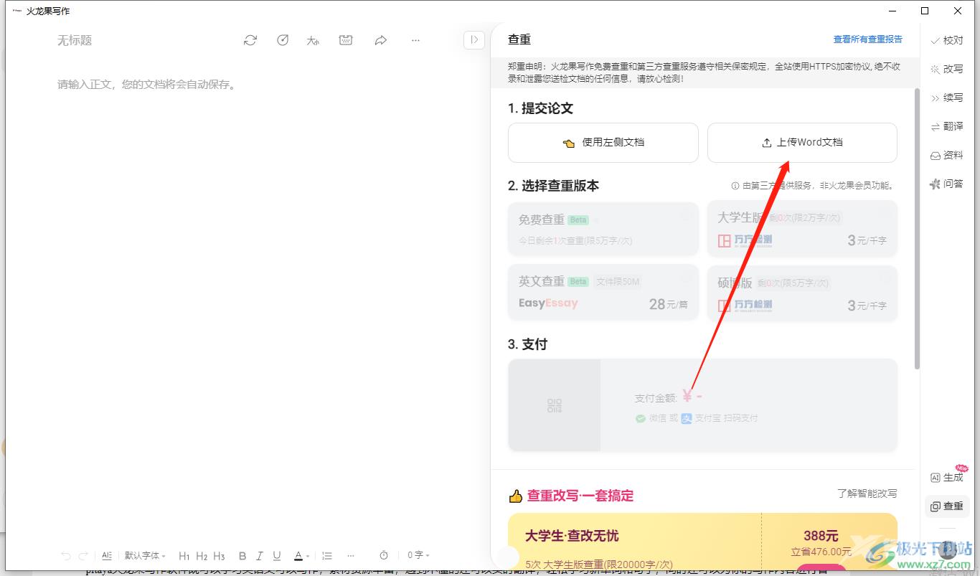The width and height of the screenshot is (980, 576).
Task: Open the top more options ellipsis
Action: point(415,41)
